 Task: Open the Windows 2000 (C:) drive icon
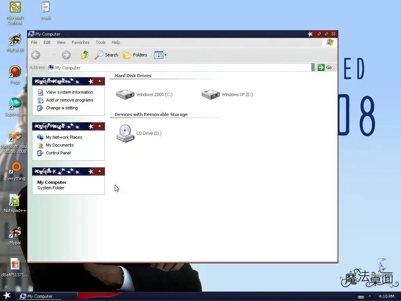click(x=125, y=94)
